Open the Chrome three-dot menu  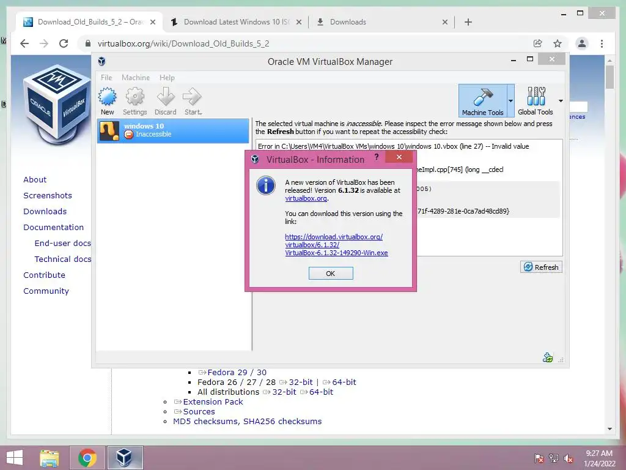click(602, 43)
